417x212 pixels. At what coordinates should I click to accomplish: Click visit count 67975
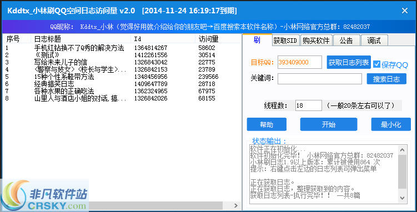pyautogui.click(x=207, y=91)
